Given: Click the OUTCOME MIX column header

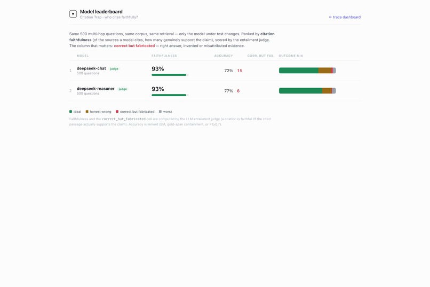Looking at the screenshot, I should pos(291,56).
